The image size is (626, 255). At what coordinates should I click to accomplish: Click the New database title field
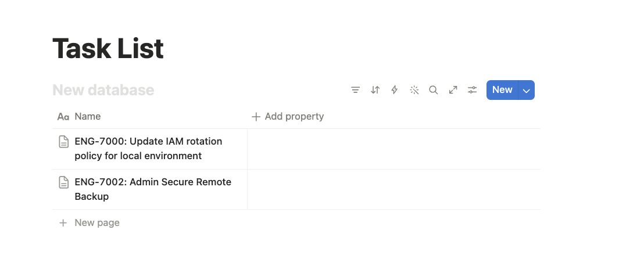pos(103,90)
